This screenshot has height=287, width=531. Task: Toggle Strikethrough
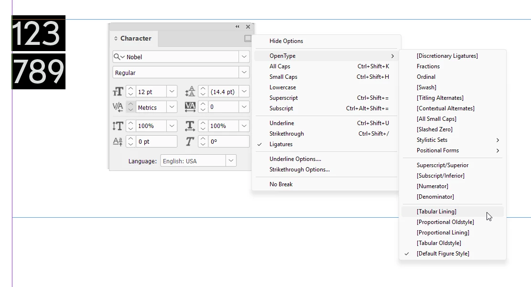coord(326,134)
